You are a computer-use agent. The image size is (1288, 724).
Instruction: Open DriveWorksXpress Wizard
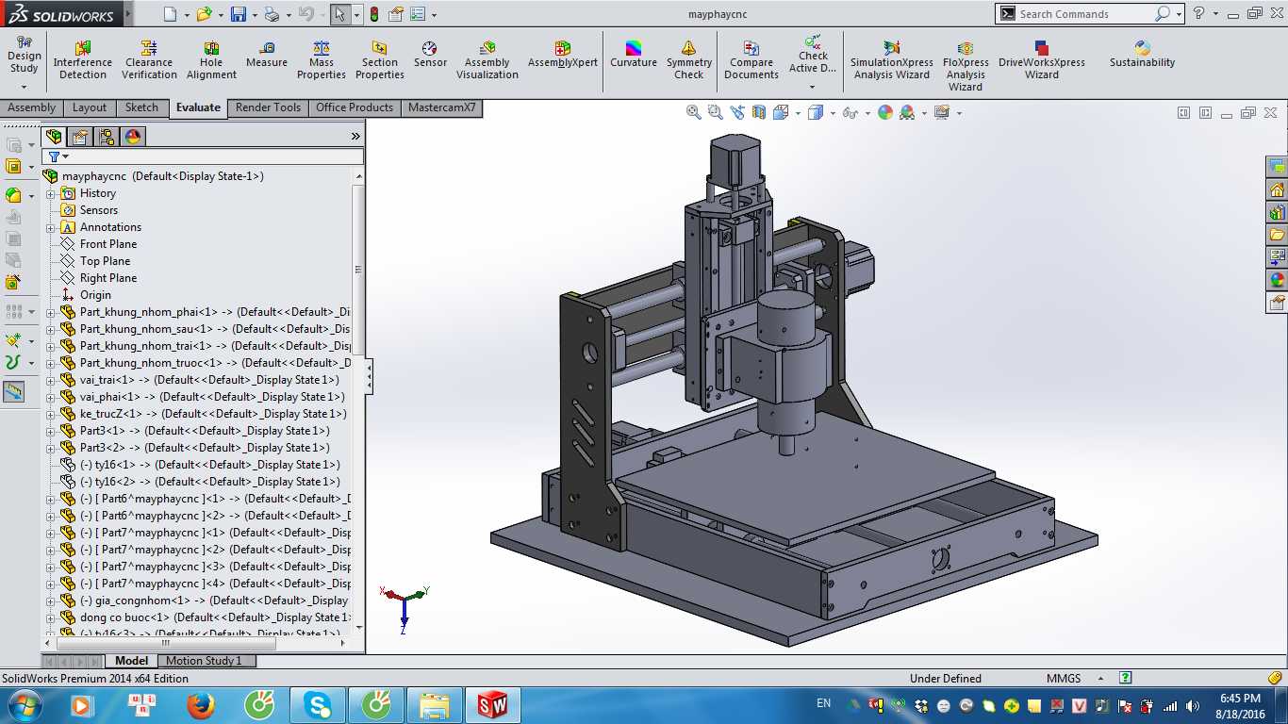coord(1042,60)
